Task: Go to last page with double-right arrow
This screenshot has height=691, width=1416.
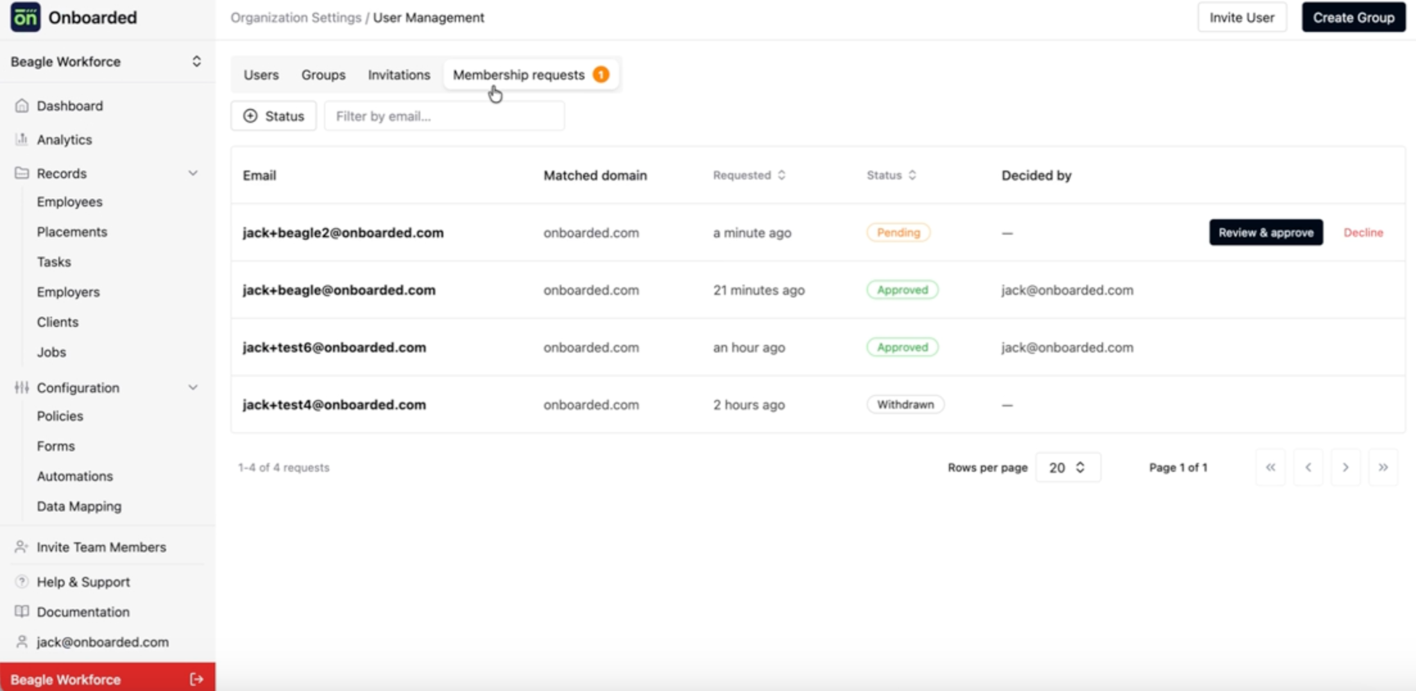Action: (x=1383, y=467)
